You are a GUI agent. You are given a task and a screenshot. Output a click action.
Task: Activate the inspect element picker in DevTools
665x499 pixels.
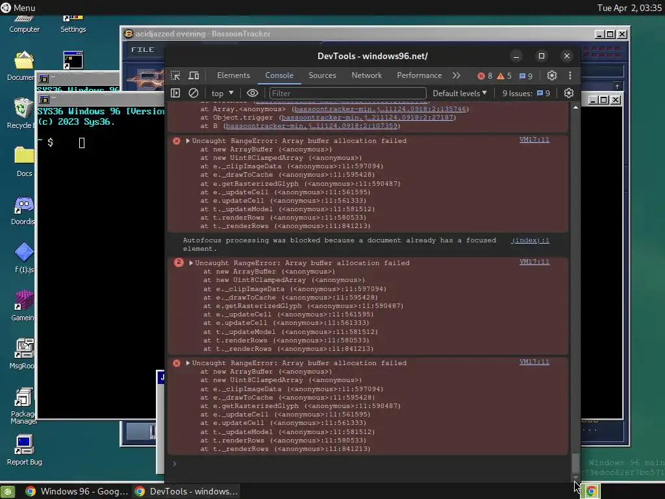pyautogui.click(x=175, y=75)
